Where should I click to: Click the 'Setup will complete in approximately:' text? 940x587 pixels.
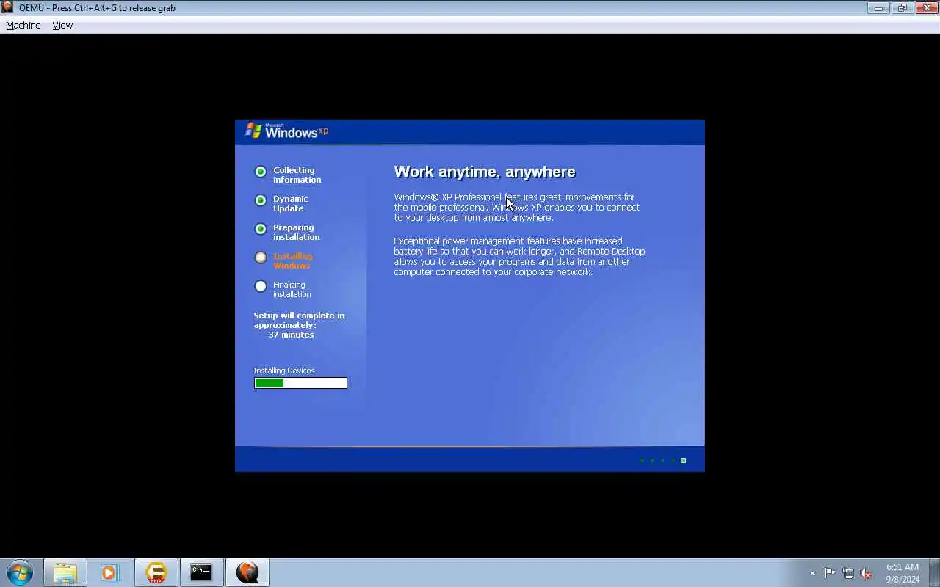299,320
